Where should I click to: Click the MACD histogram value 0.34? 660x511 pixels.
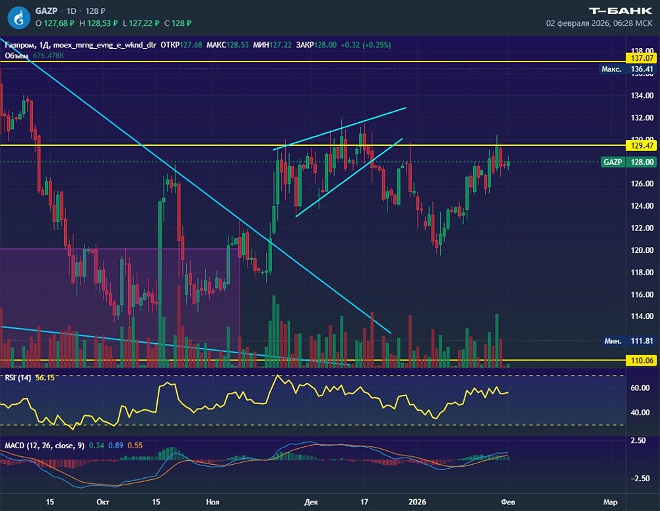[x=96, y=446]
